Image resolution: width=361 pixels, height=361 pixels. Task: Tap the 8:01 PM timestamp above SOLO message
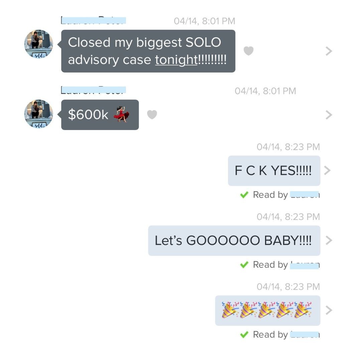205,21
